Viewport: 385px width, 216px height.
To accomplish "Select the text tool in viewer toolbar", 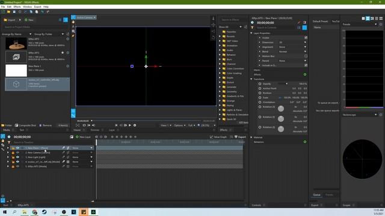I will 73,26.
